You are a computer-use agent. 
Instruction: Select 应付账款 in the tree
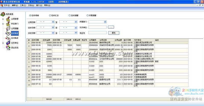tap(15, 38)
